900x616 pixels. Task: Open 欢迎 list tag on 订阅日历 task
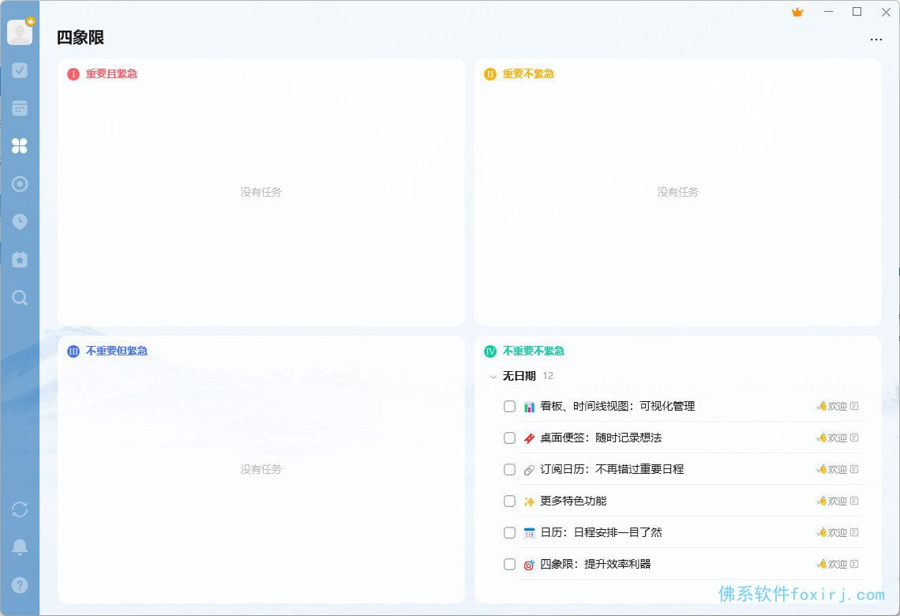point(832,469)
